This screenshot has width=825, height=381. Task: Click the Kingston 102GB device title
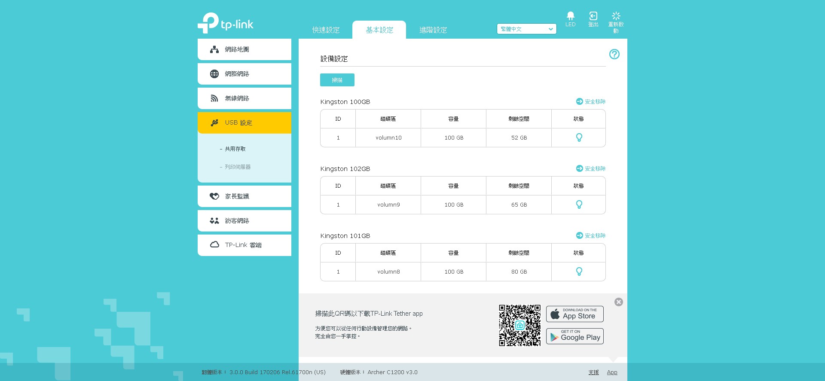pos(345,169)
